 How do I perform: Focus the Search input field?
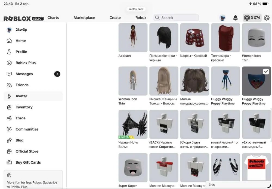(x=176, y=18)
